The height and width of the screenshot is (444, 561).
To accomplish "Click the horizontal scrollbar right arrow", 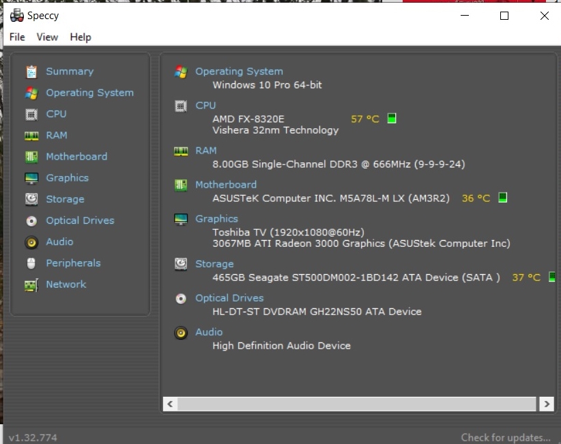I will (547, 404).
